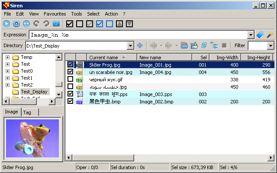
Task: Click the New name column header
Action: (x=164, y=57)
